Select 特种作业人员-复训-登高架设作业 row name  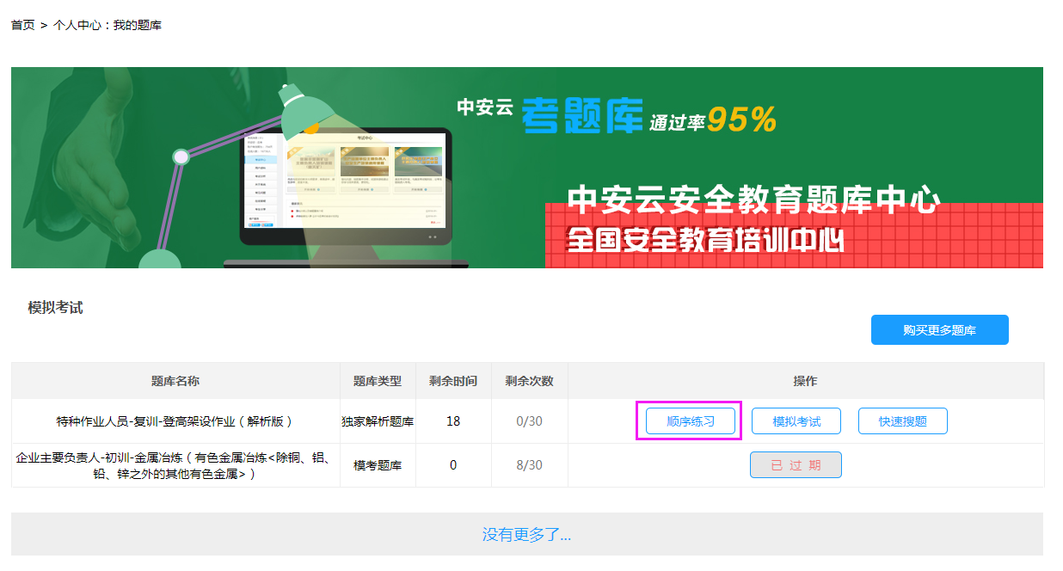pyautogui.click(x=175, y=421)
